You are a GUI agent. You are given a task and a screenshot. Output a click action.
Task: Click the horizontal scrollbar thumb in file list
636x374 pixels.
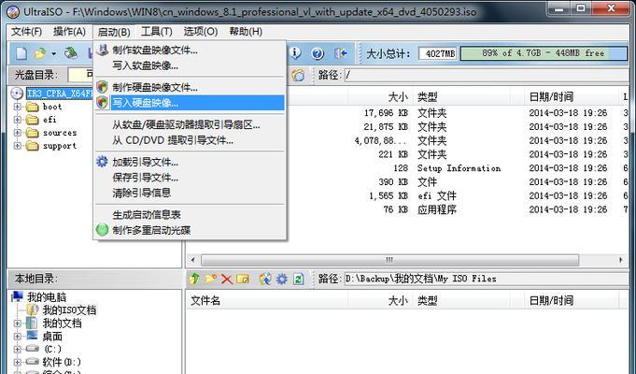389,260
